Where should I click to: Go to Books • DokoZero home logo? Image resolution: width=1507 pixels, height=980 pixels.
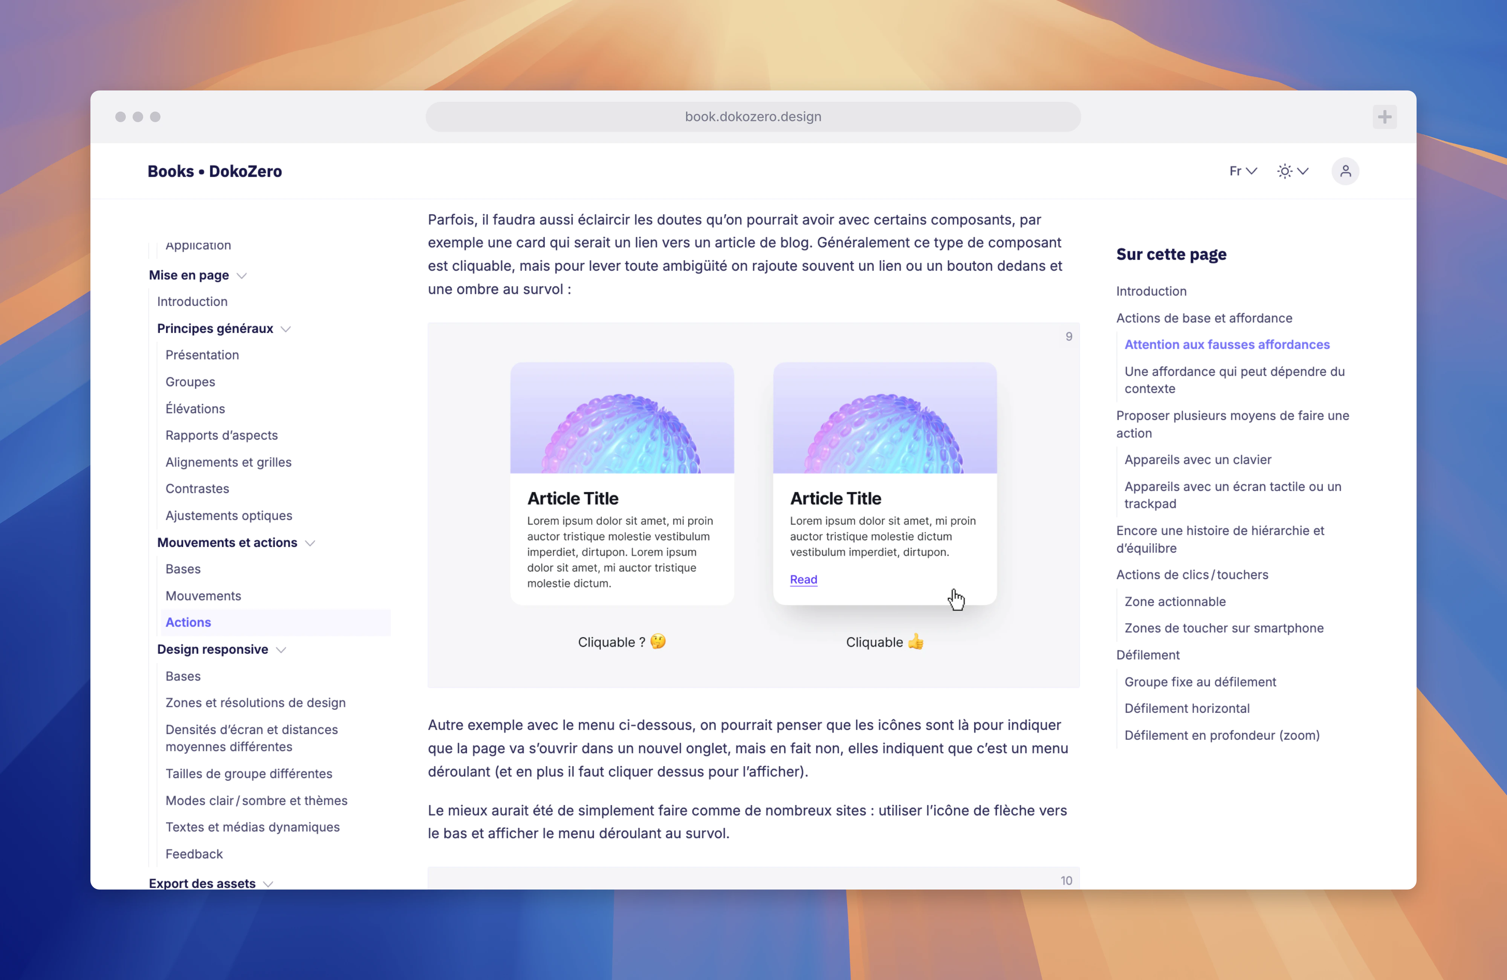[x=215, y=171]
